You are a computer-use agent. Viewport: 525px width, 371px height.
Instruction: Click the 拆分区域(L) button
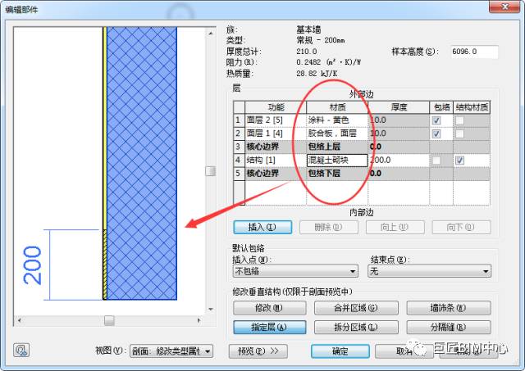(x=356, y=328)
